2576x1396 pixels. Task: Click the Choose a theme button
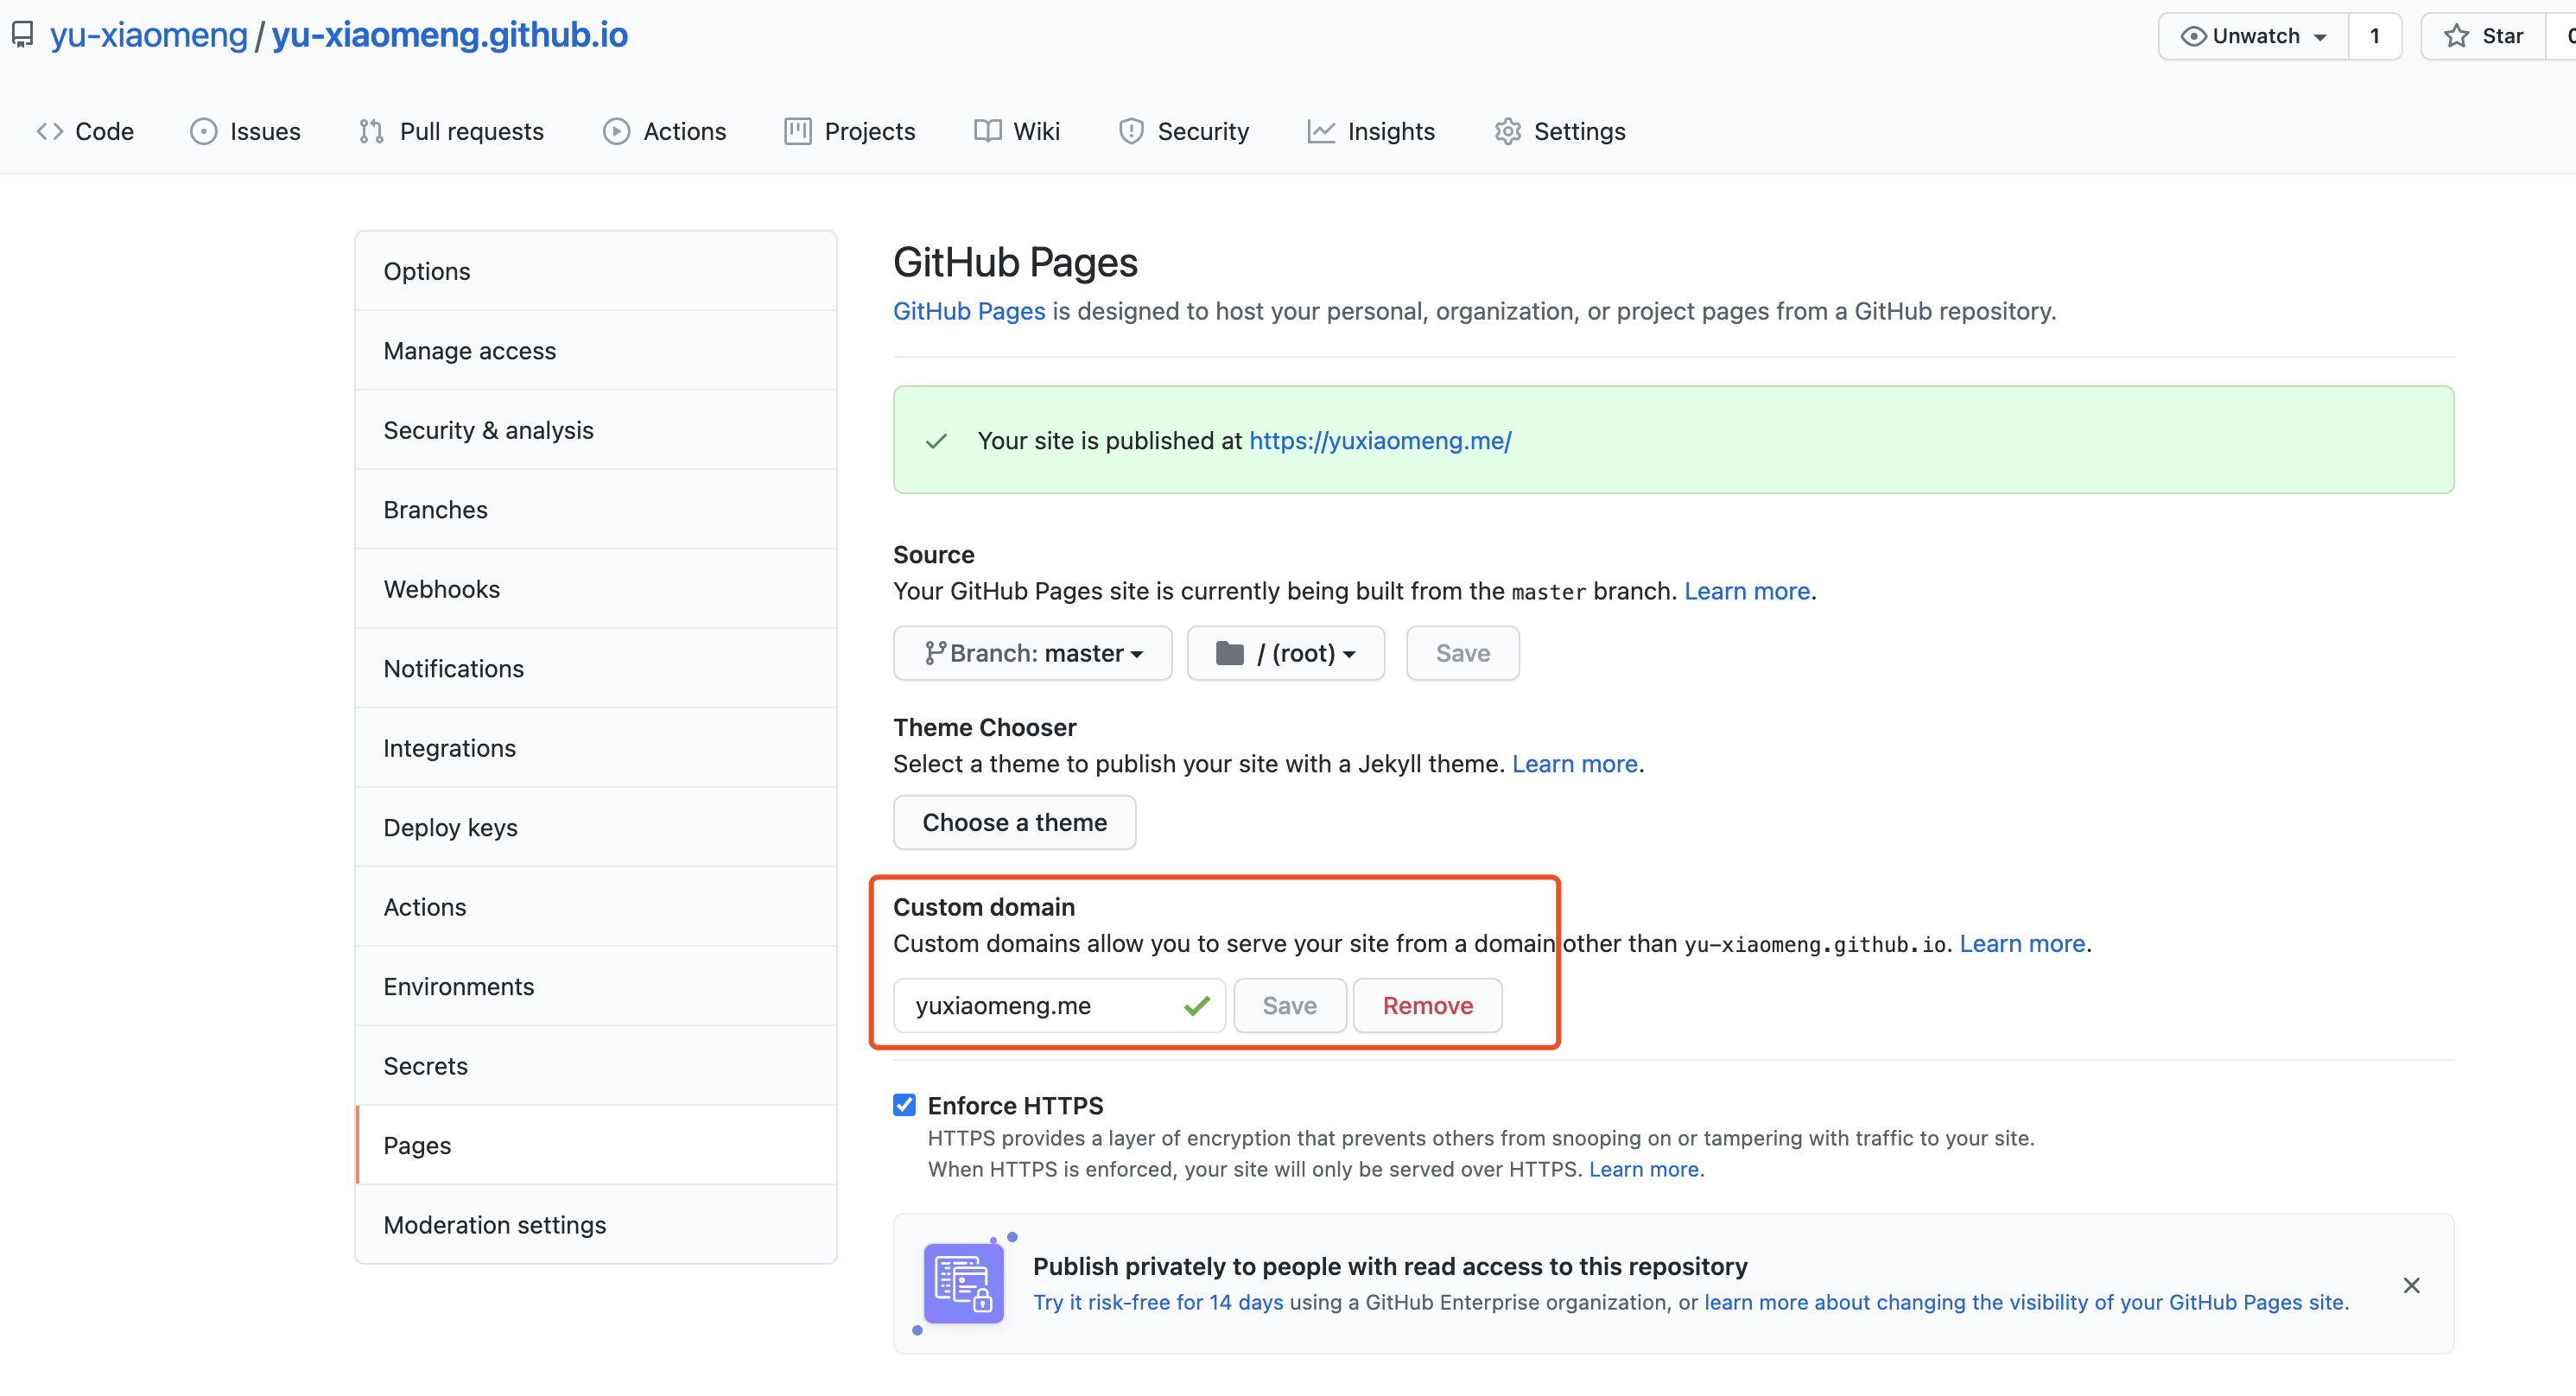1014,822
